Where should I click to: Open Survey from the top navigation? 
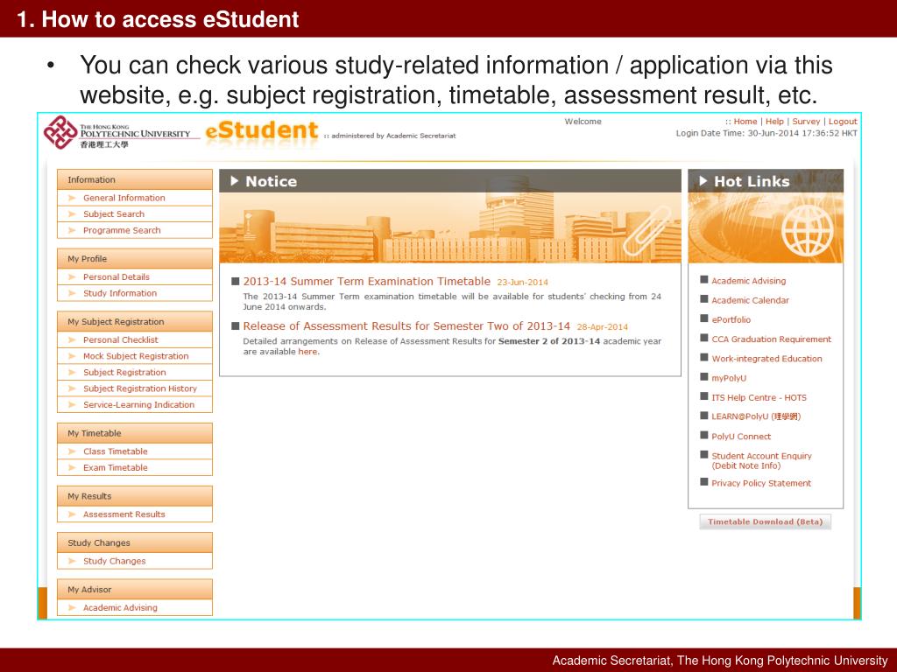(806, 122)
